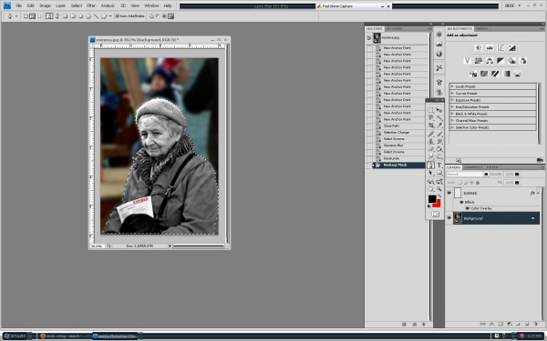Select the Eyedropper tool

click(x=439, y=125)
